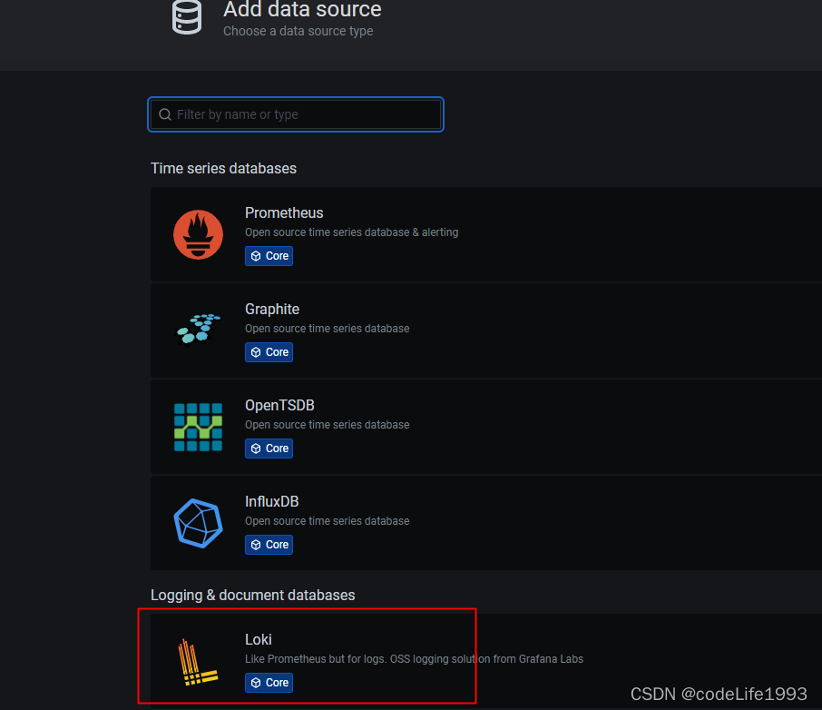Click the 'Add data source' page title

[302, 9]
